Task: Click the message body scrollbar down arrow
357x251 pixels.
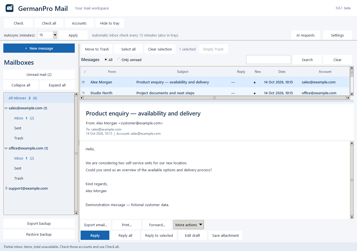Action: [352, 217]
